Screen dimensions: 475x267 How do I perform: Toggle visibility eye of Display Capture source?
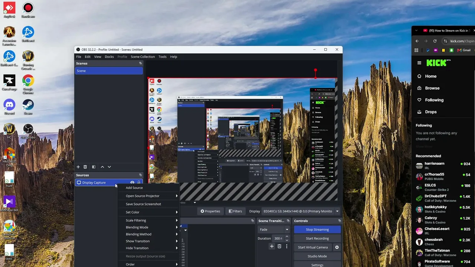pyautogui.click(x=132, y=182)
